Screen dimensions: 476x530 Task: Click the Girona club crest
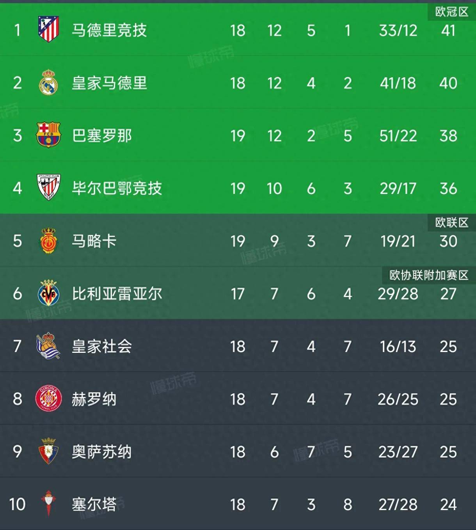coord(48,399)
